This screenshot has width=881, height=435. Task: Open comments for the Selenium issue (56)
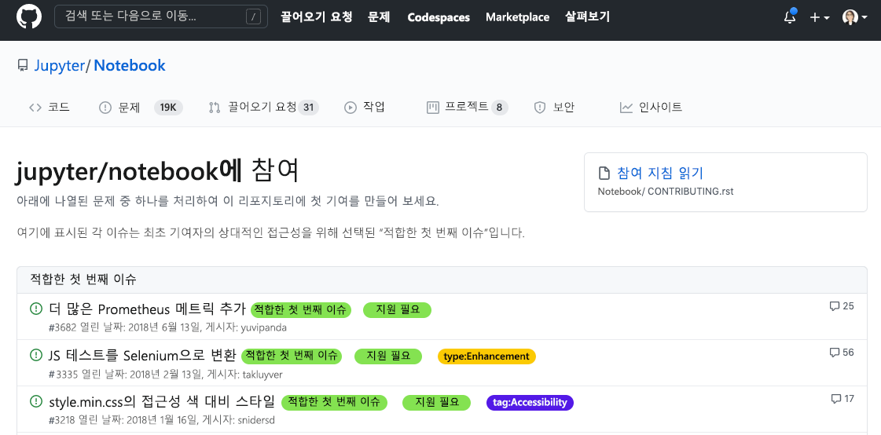[x=842, y=353]
